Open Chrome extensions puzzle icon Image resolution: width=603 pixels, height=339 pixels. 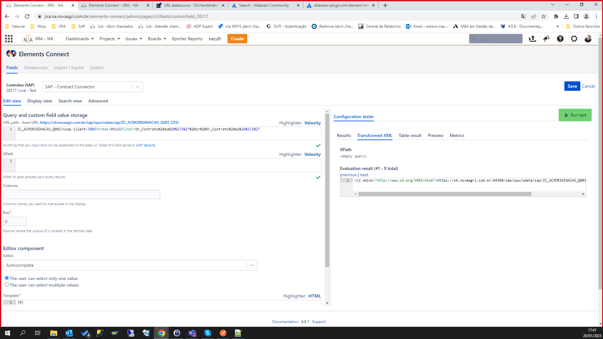click(556, 16)
